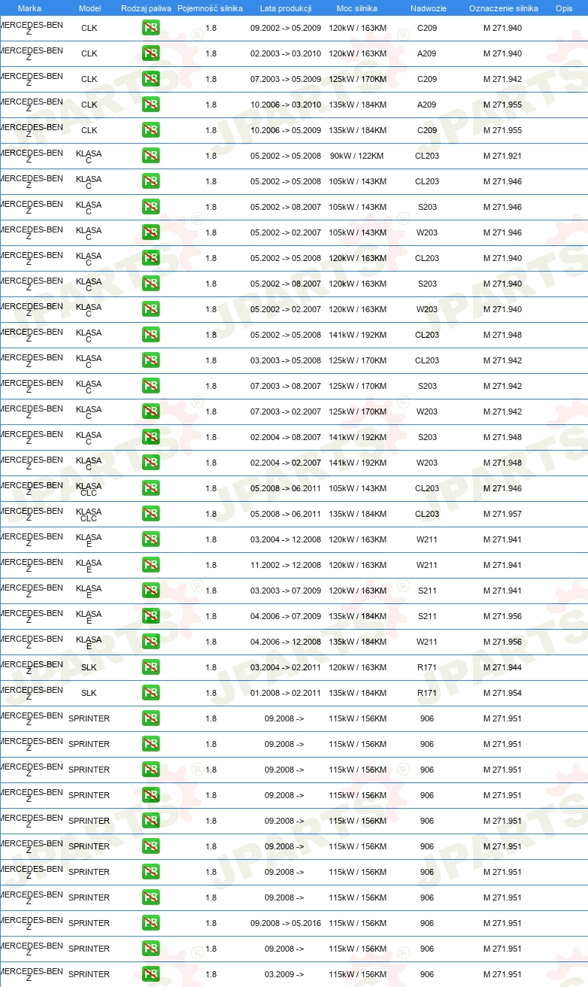Click SPRINTER model in 03.2009 row
This screenshot has width=588, height=987.
(x=89, y=975)
